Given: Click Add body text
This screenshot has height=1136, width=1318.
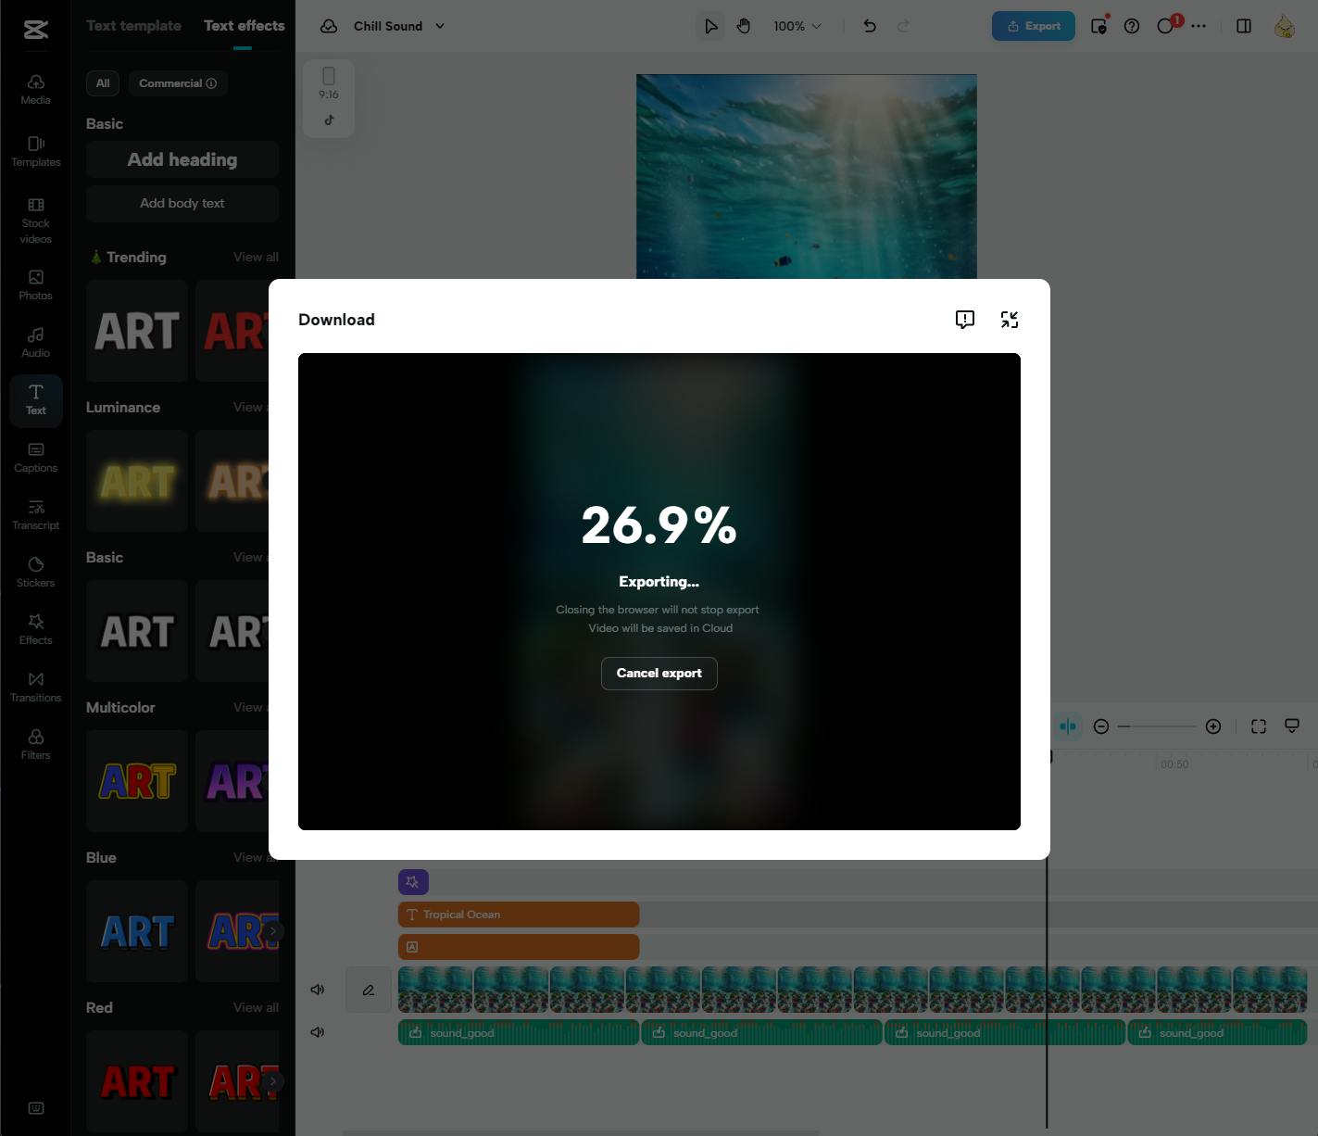Looking at the screenshot, I should [182, 204].
